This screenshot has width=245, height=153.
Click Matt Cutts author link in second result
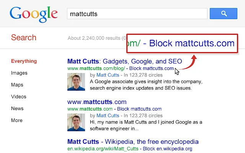pos(108,116)
